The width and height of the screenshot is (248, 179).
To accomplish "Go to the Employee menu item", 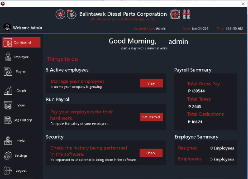I will (21, 57).
